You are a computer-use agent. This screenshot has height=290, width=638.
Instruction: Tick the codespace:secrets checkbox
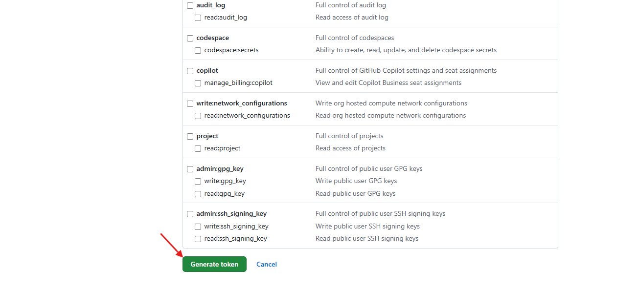point(198,50)
